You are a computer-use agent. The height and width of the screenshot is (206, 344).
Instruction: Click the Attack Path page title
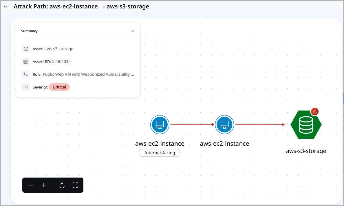[81, 6]
